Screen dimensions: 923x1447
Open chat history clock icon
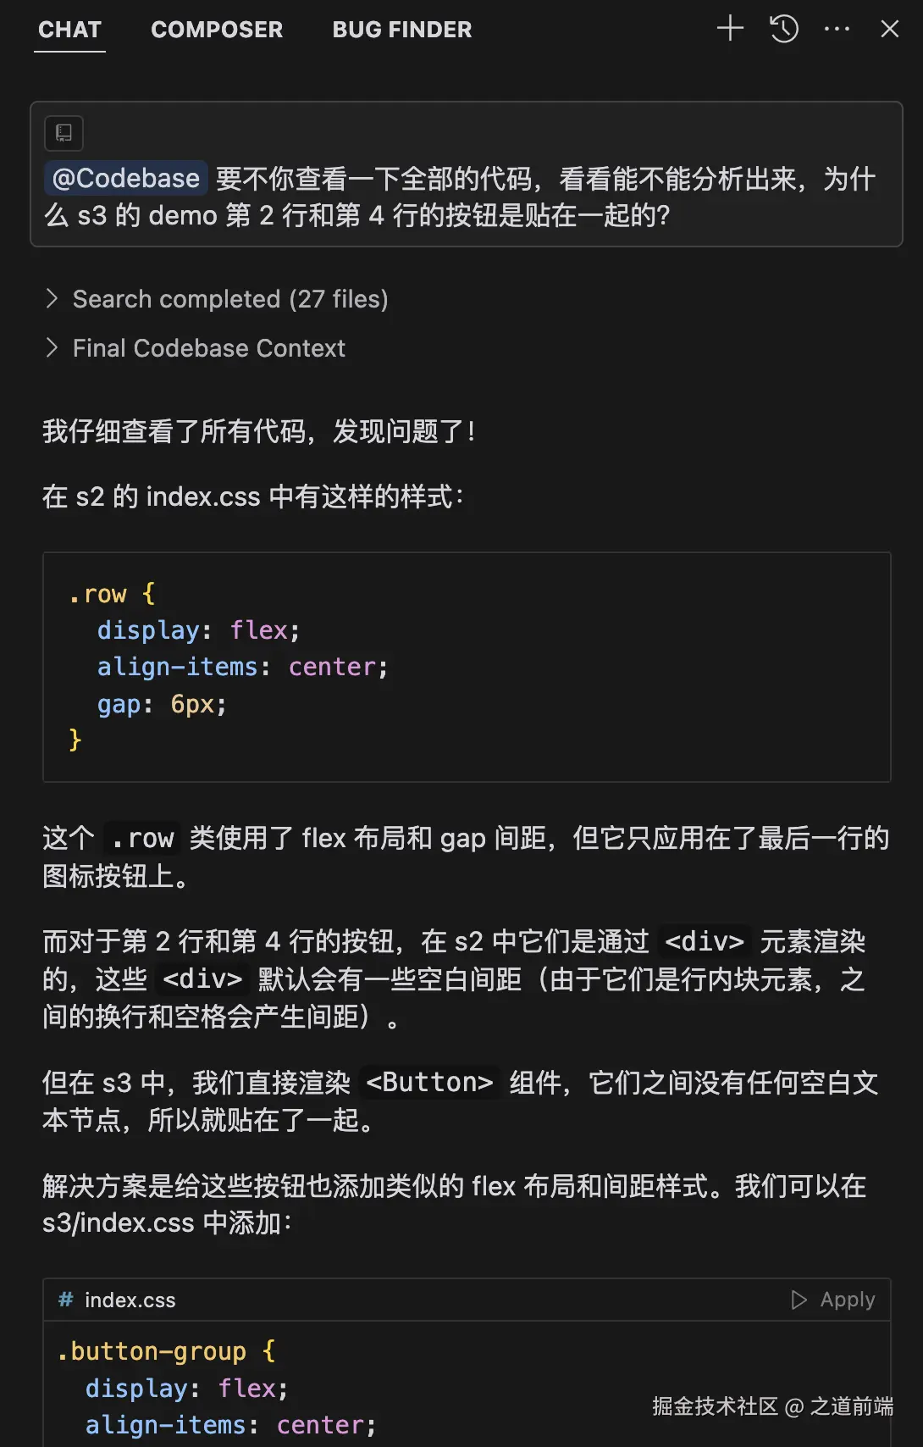pos(783,29)
